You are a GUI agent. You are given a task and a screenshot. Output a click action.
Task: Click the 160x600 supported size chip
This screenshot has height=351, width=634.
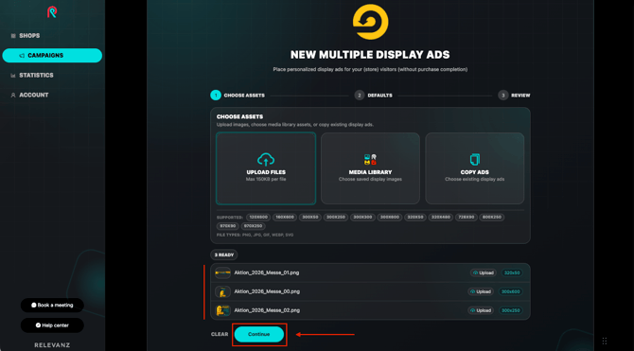tap(285, 218)
